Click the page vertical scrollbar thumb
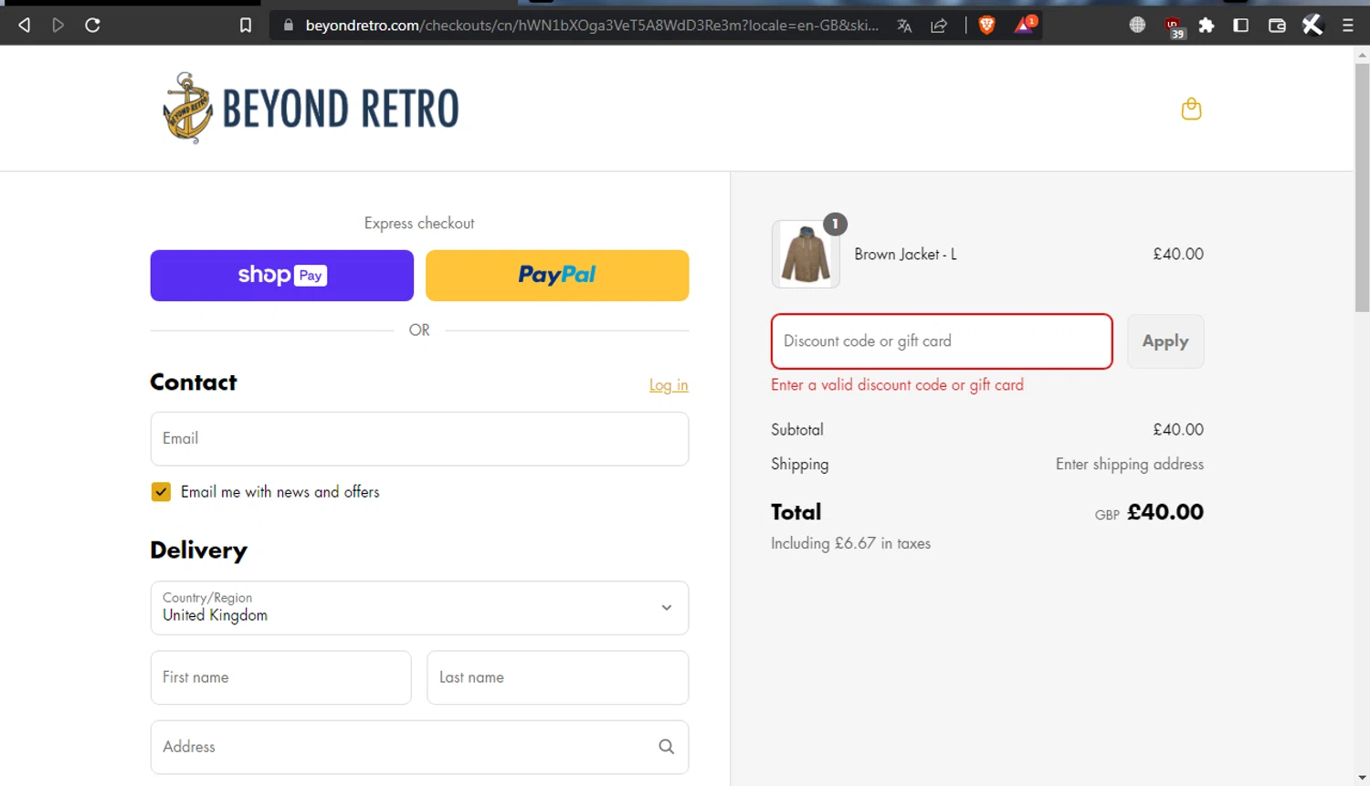Screen dimensions: 1370x786 point(1362,187)
